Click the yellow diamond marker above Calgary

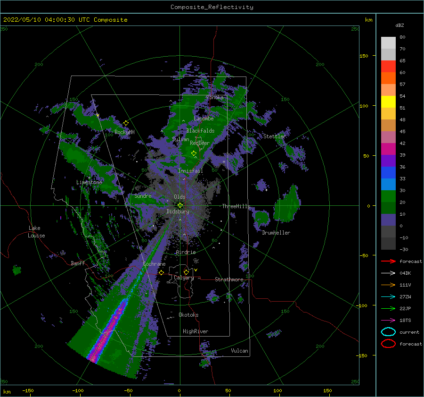tap(186, 272)
